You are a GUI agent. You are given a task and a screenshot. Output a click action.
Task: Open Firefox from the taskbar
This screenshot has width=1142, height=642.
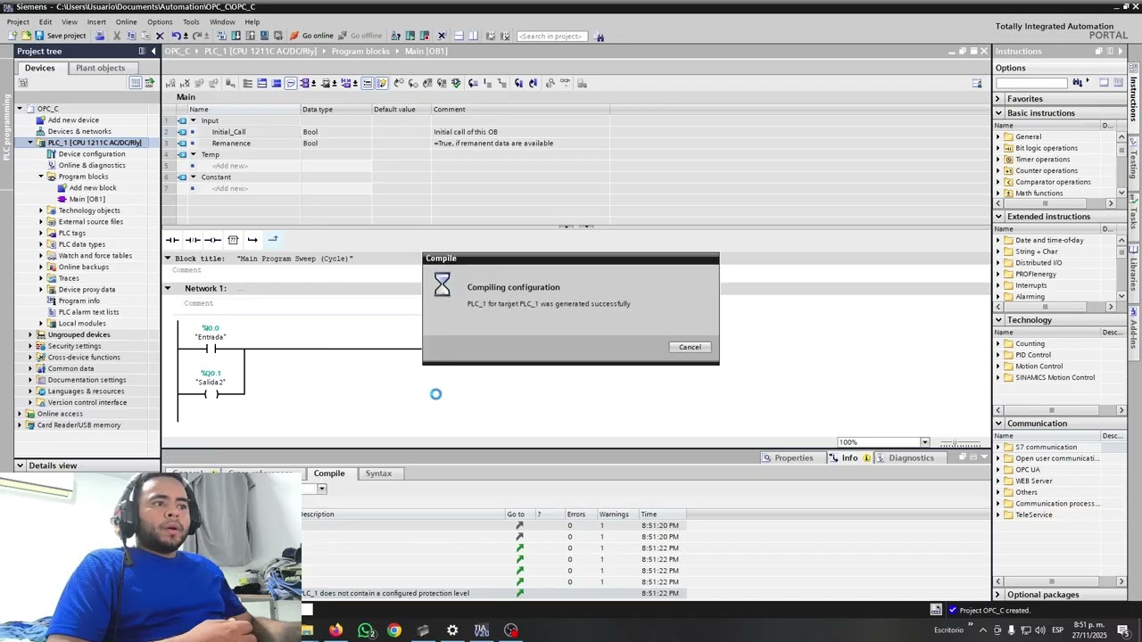coord(335,630)
